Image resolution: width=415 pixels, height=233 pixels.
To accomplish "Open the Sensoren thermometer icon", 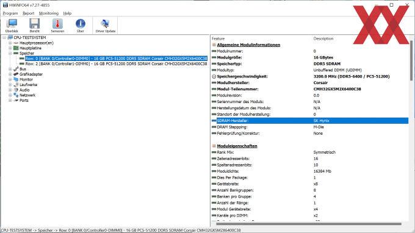I will point(57,24).
